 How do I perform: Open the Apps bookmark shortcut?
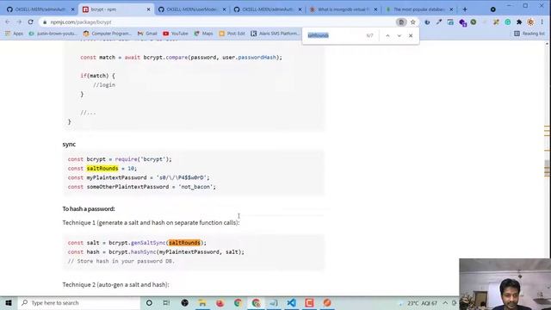(x=14, y=34)
